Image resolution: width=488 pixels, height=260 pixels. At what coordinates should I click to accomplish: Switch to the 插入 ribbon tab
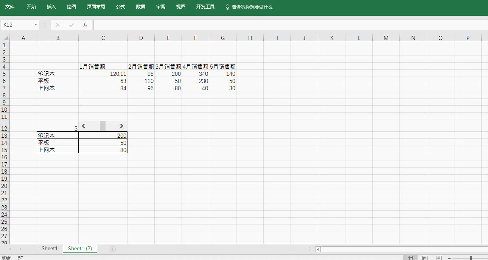51,7
